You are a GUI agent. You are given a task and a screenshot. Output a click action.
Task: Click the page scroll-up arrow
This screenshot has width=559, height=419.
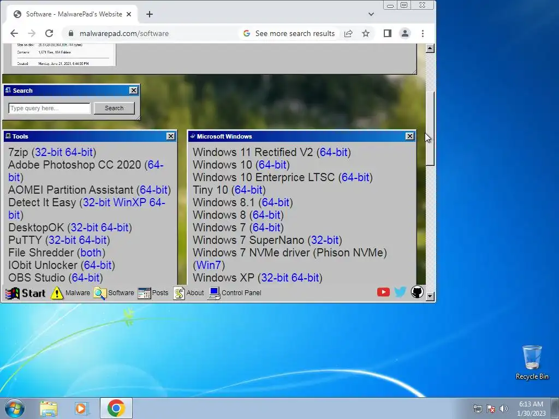point(430,49)
